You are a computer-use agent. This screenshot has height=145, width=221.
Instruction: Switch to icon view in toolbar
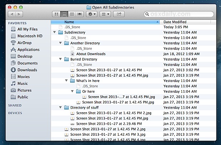tap(56, 14)
